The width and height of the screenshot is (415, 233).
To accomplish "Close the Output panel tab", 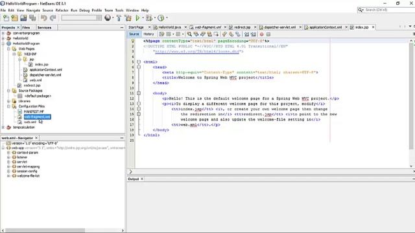I will (x=142, y=179).
